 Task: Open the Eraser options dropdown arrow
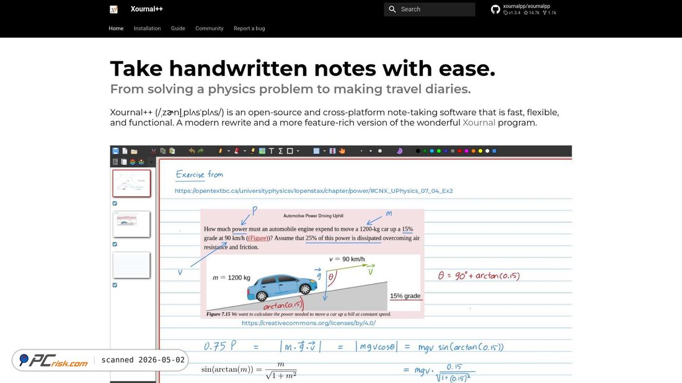245,151
